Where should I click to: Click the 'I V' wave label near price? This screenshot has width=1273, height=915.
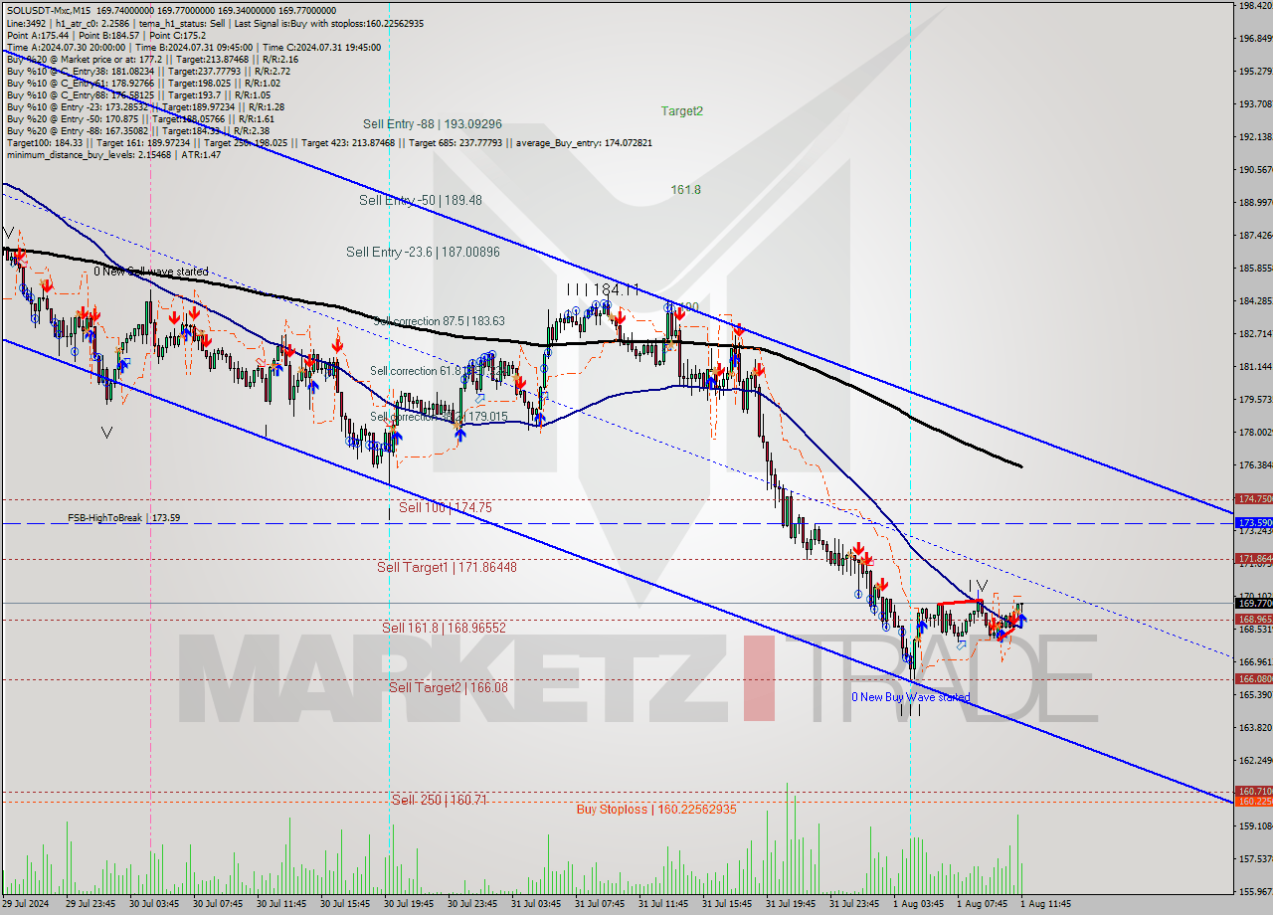(978, 586)
